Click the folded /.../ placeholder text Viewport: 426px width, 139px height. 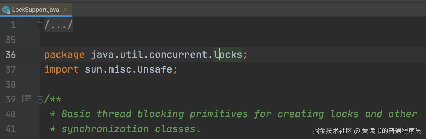tap(58, 25)
